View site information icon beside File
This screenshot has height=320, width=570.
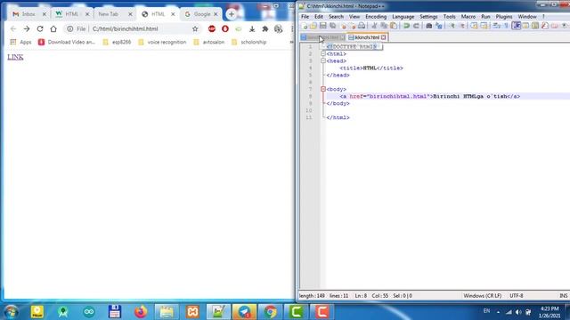click(x=69, y=28)
